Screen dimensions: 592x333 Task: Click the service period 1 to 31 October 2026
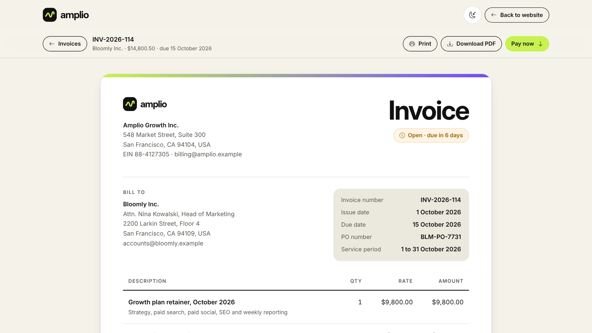tap(431, 249)
